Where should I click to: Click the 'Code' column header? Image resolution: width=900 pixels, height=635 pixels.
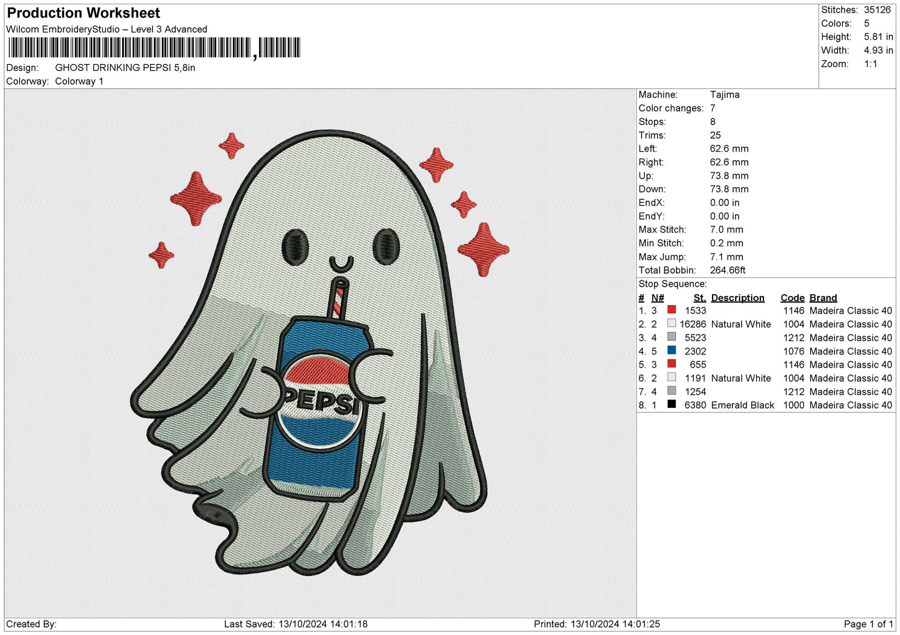[x=792, y=298]
